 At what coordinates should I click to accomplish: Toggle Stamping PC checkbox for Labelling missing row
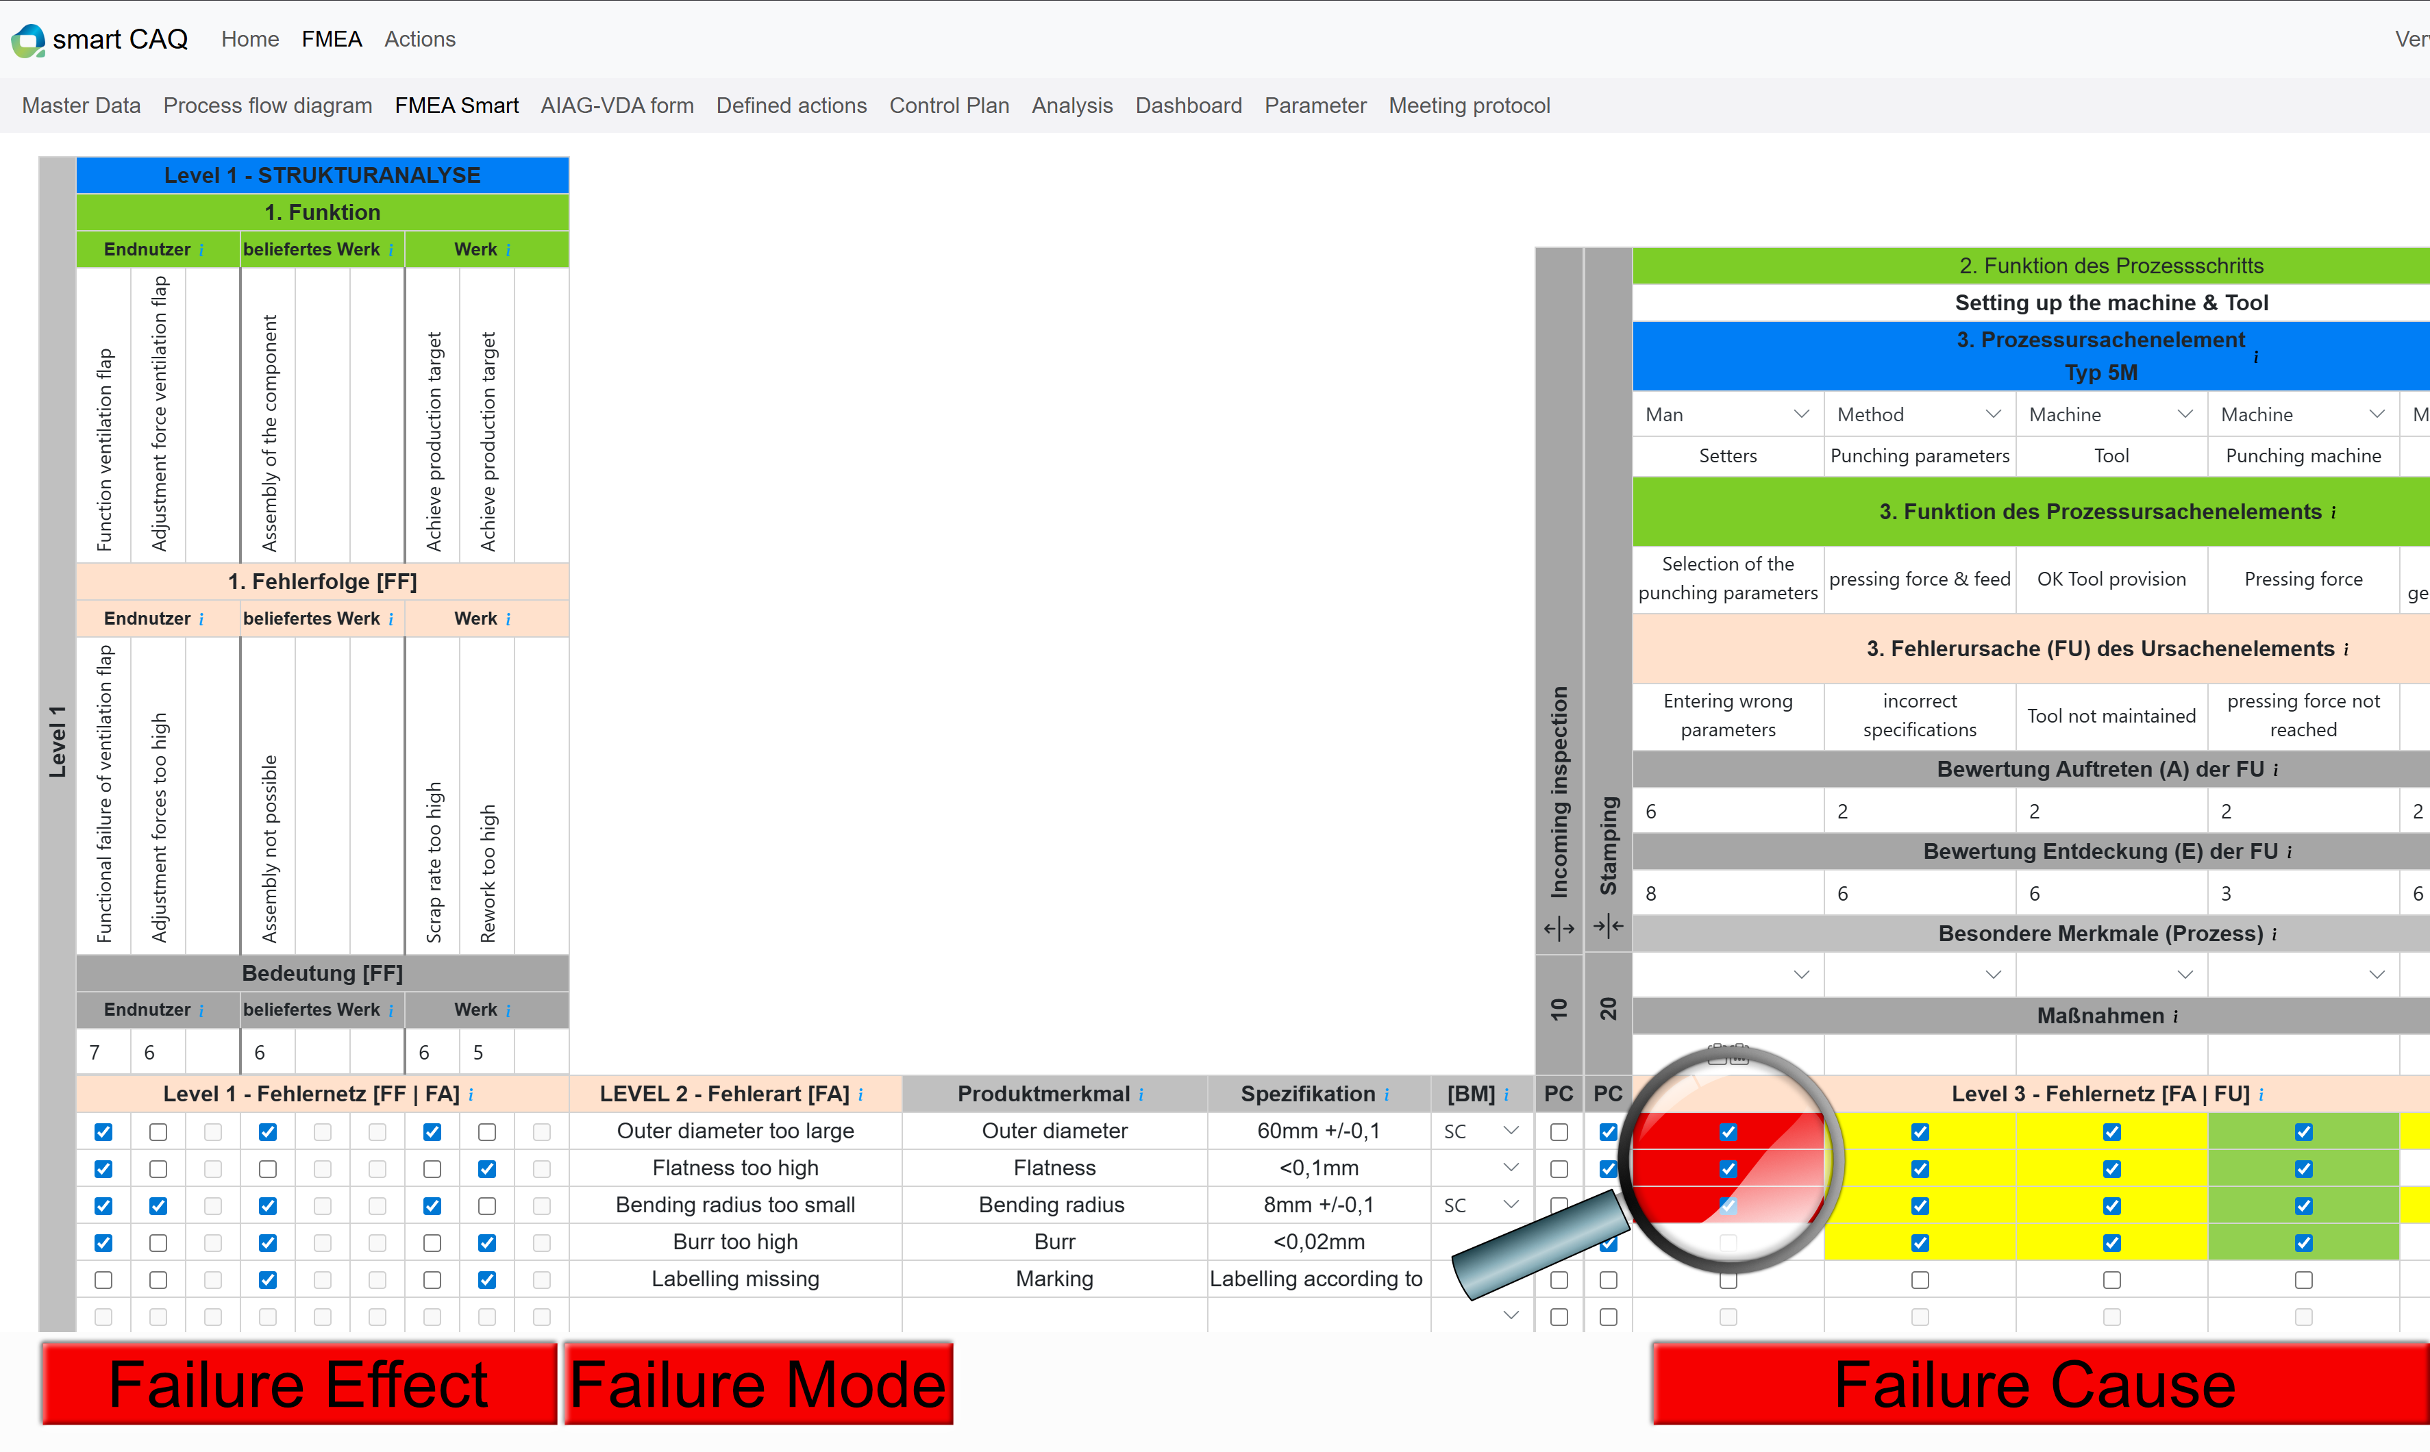click(x=1608, y=1280)
